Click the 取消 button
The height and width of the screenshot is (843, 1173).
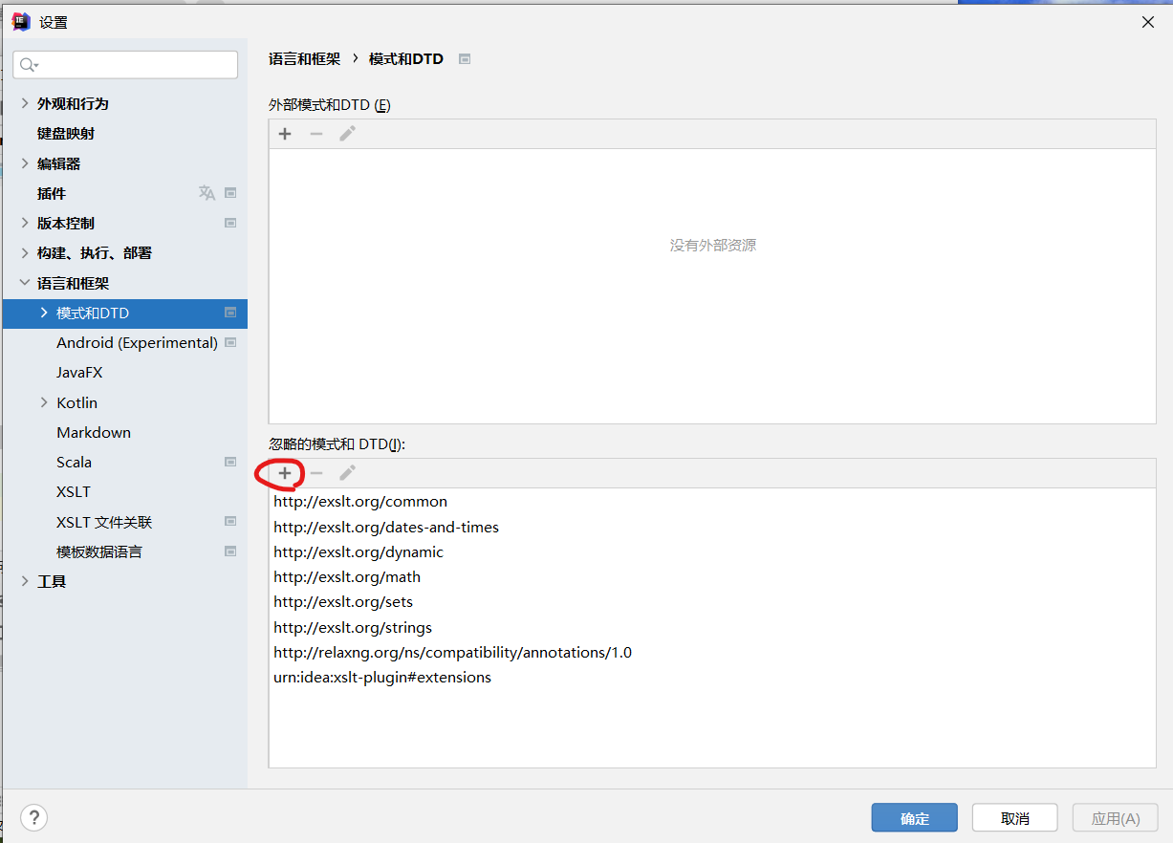1014,817
